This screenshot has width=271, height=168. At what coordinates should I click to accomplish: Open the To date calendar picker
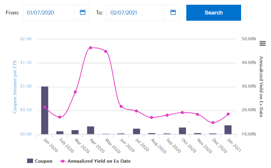click(173, 12)
